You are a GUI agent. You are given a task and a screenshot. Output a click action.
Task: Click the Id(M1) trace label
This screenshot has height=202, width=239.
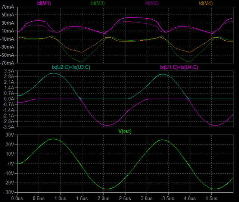(x=44, y=3)
